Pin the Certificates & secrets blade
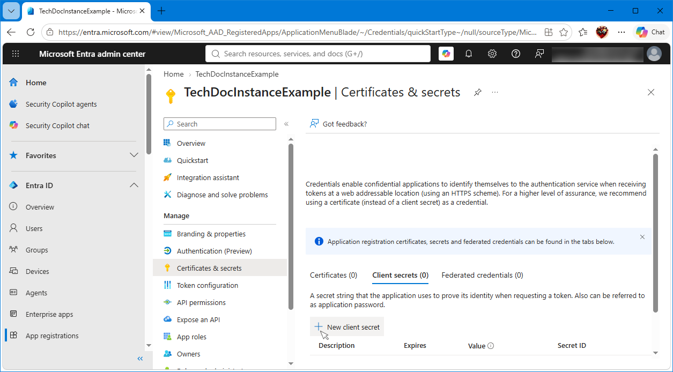This screenshot has height=372, width=673. tap(477, 93)
